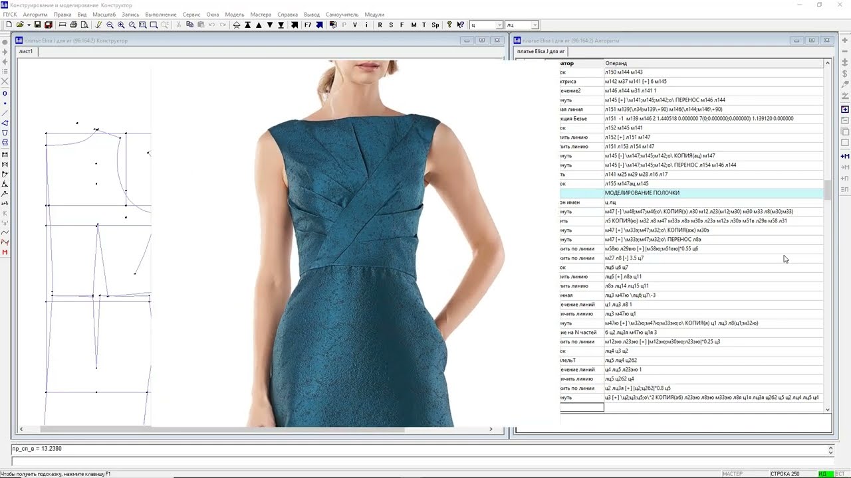Screen dimensions: 851x478
Task: Select the a+b tool in left sidebar
Action: point(5,203)
